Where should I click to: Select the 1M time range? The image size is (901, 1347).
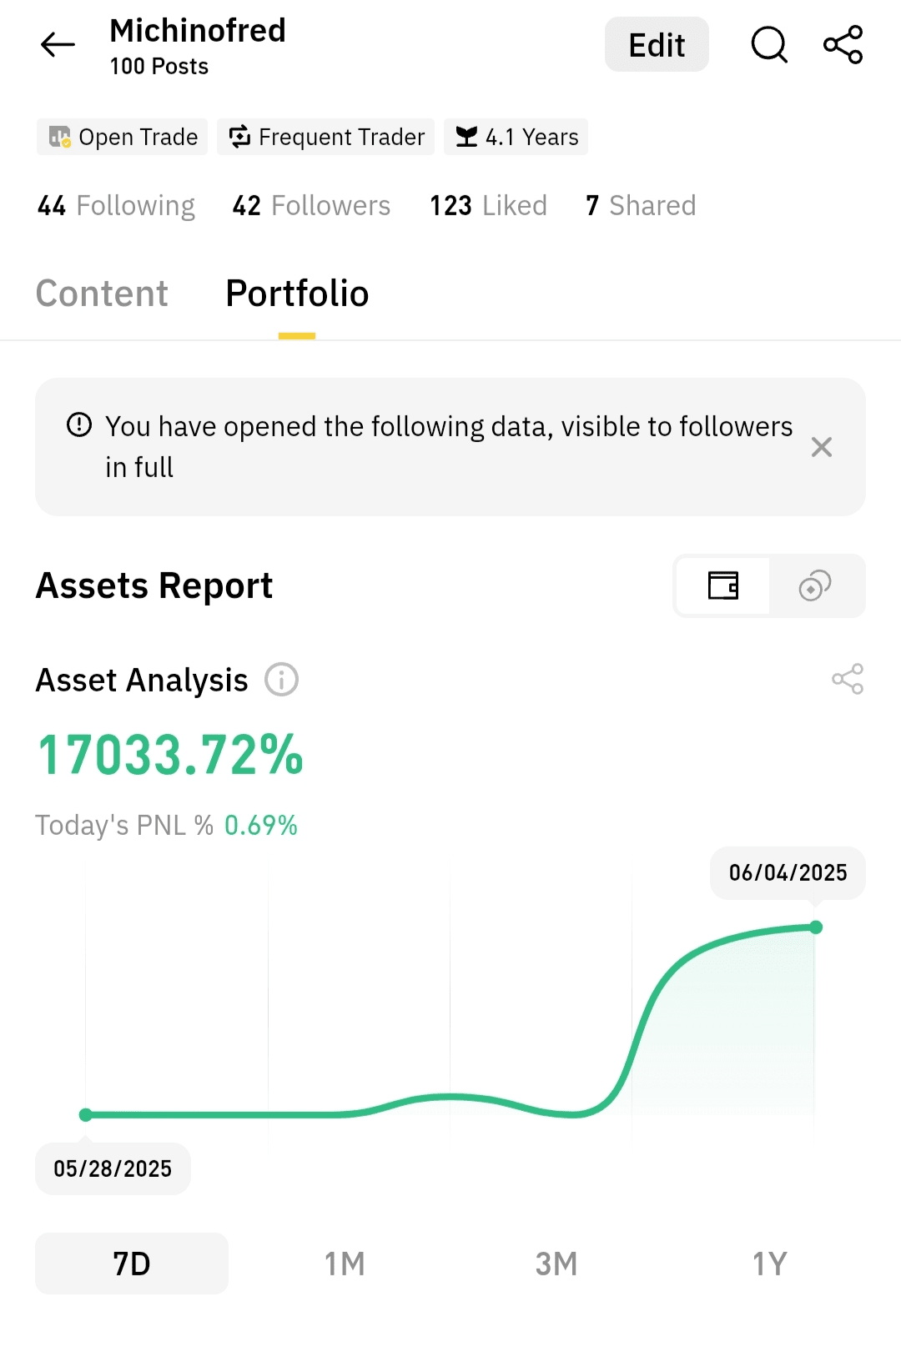coord(345,1264)
